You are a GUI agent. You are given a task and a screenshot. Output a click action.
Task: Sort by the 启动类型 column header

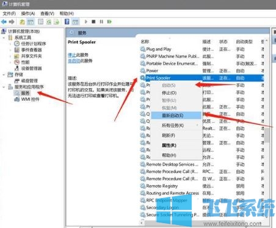[x=244, y=42]
